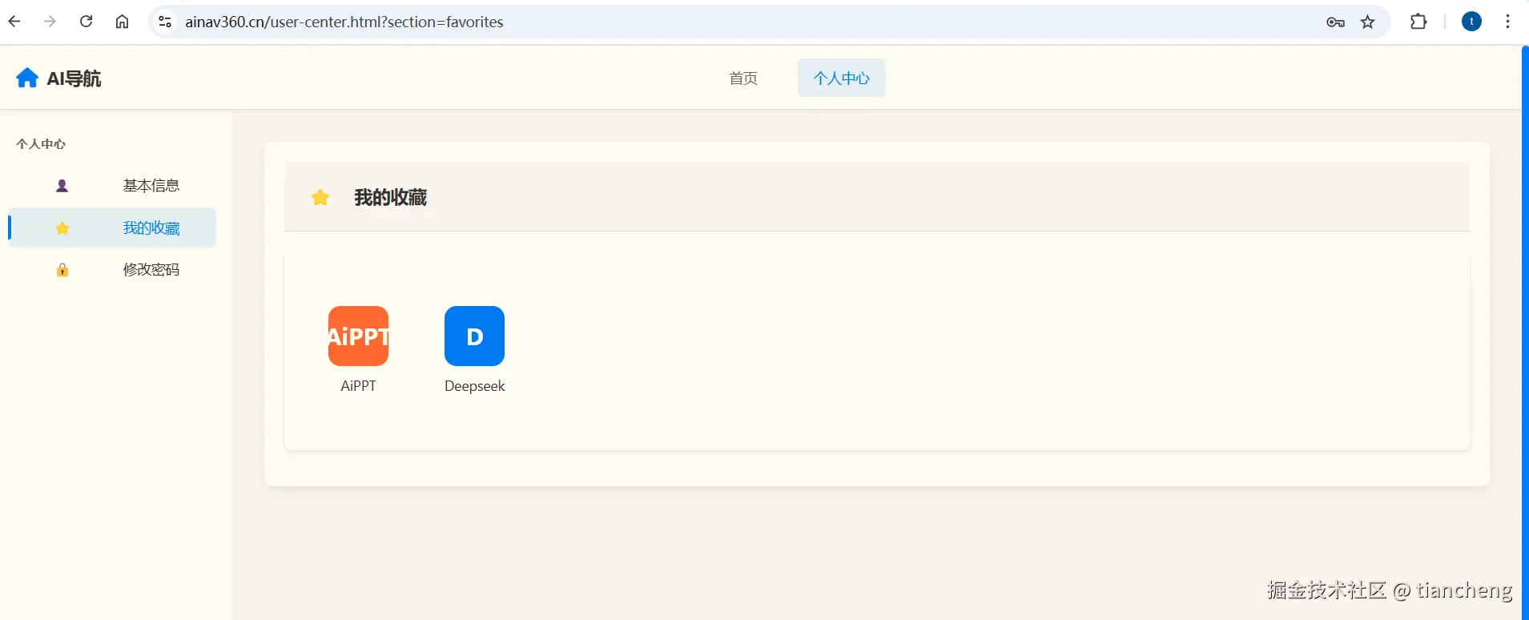Select 我的收藏 in the sidebar
The image size is (1529, 620).
tap(151, 228)
